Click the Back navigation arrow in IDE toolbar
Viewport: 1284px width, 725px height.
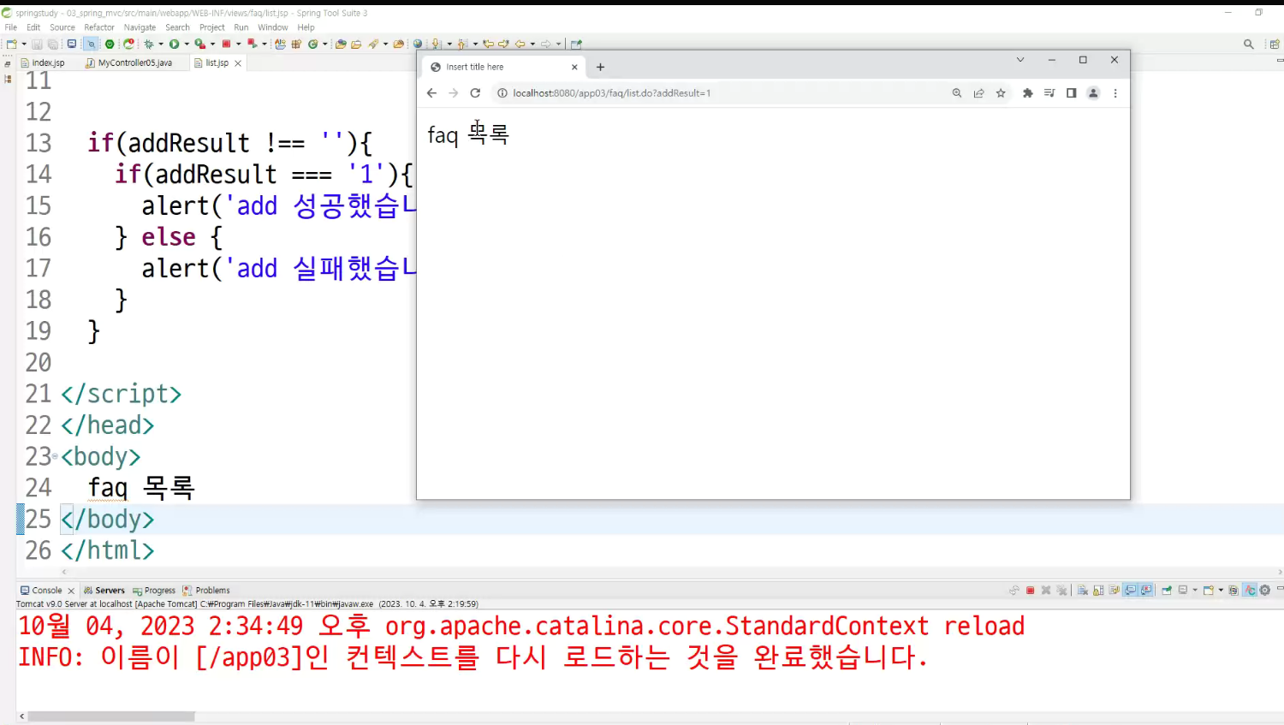point(520,44)
